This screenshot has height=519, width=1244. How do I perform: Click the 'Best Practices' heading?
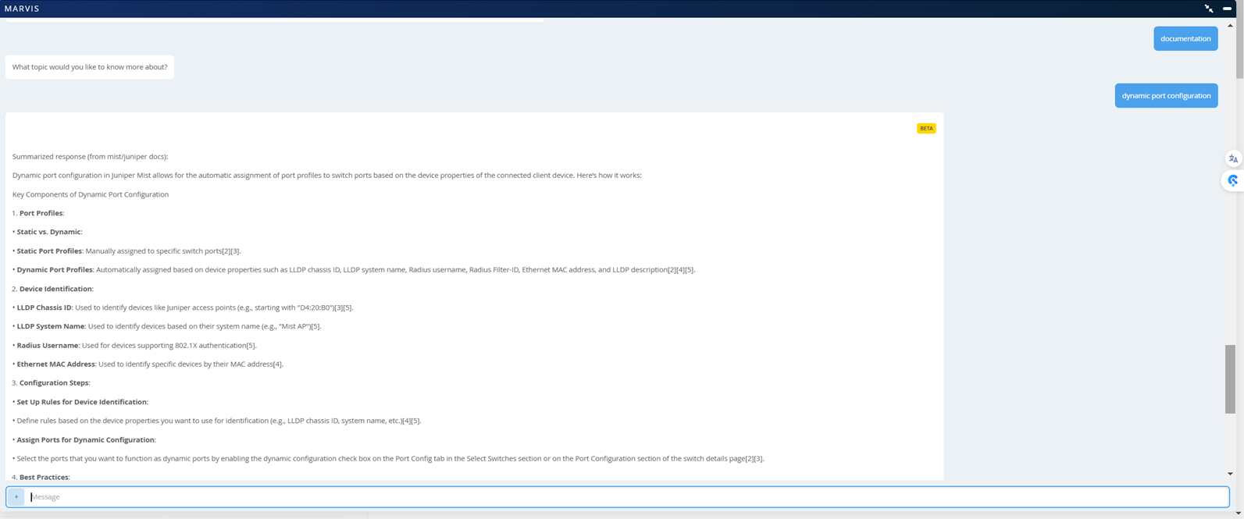[44, 477]
